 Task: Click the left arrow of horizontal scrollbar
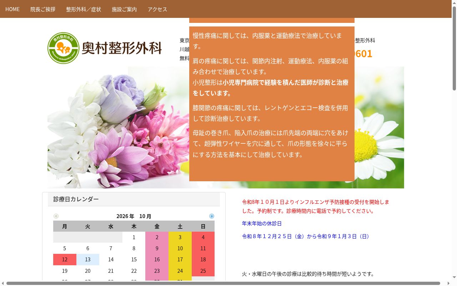coord(2,283)
